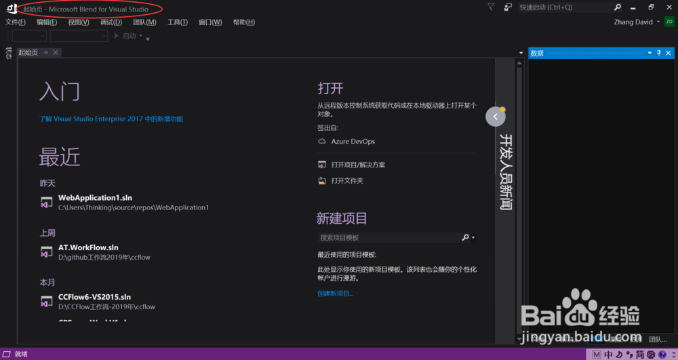The width and height of the screenshot is (678, 360).
Task: Open recent solution WebApplication1.sln
Action: [95, 197]
